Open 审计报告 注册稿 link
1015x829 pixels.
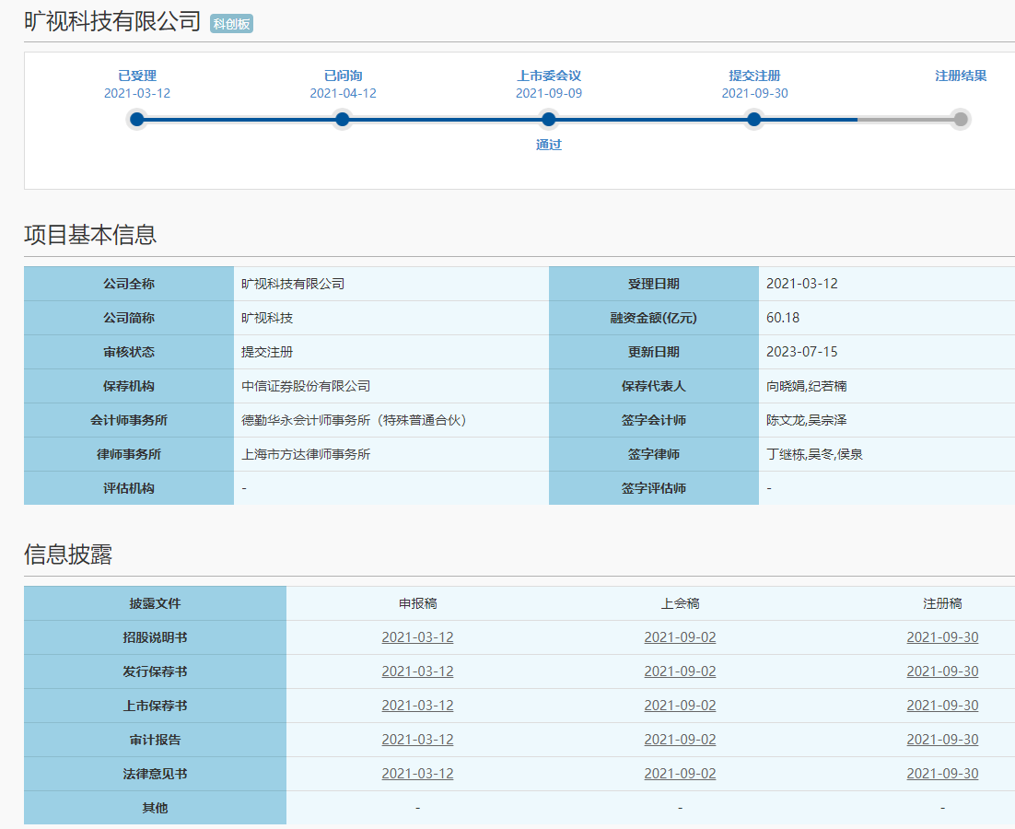pyautogui.click(x=942, y=740)
